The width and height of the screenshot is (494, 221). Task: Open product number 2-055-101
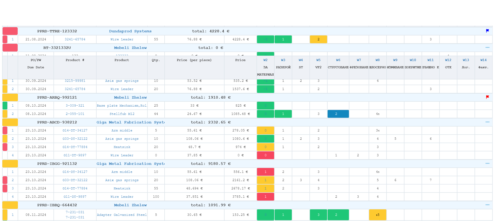coord(75,114)
